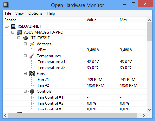Click the Temperatures thermometer icon
Viewport: 155px width, 121px height.
point(32,56)
